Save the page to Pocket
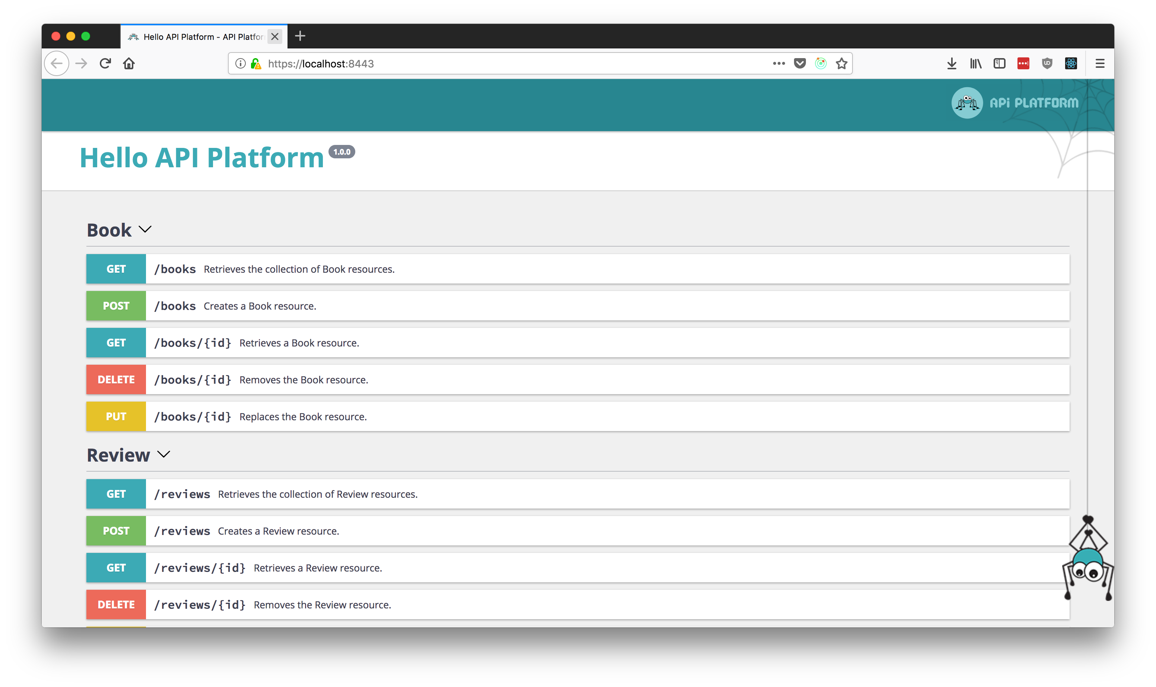1156x687 pixels. (x=800, y=63)
